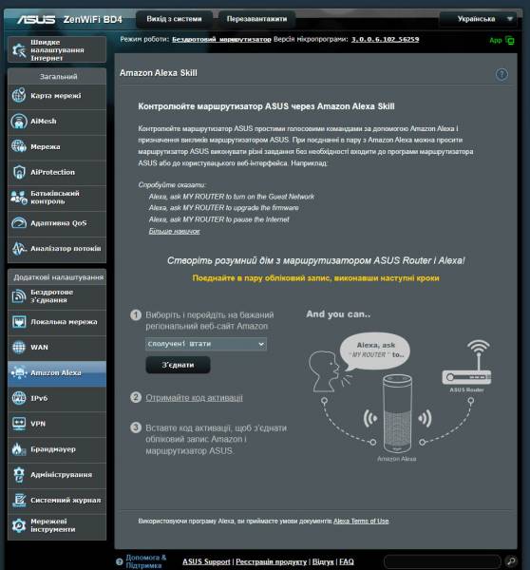Go to AiMesh menu label
This screenshot has height=570, width=530.
(x=44, y=121)
